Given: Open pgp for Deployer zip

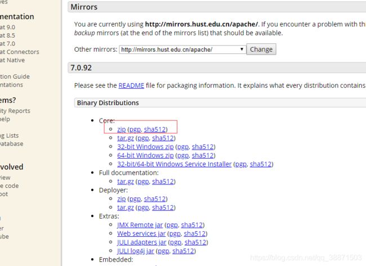Looking at the screenshot, I should click(x=135, y=199).
